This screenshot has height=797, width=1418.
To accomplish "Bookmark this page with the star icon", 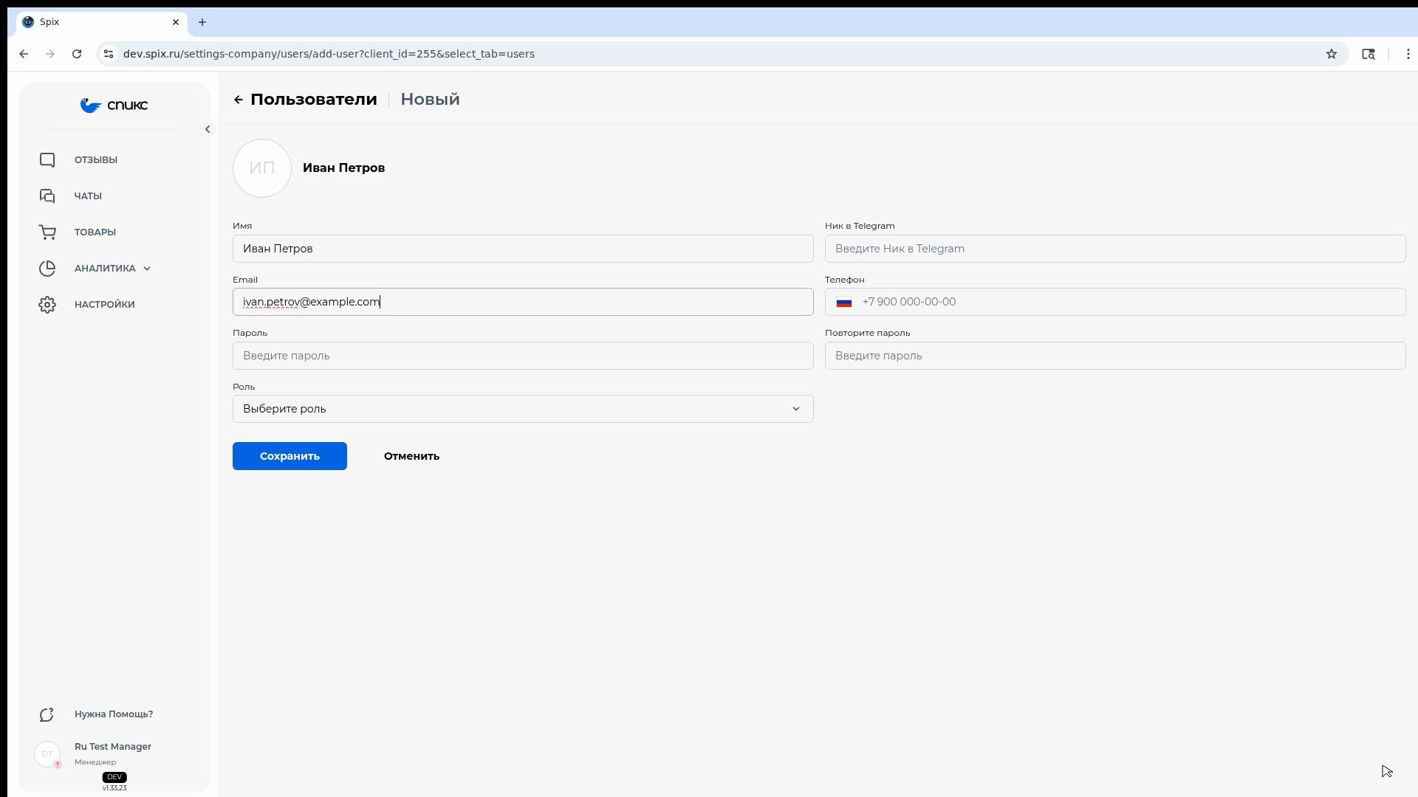I will (x=1332, y=54).
